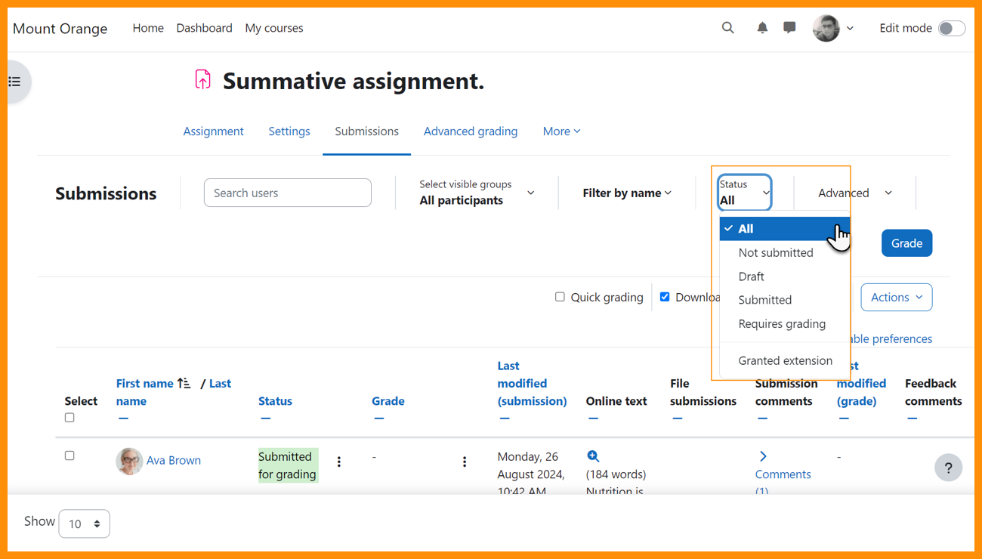Open the three-dot menu in Ava Brown's grade column
This screenshot has width=982, height=559.
coord(465,462)
